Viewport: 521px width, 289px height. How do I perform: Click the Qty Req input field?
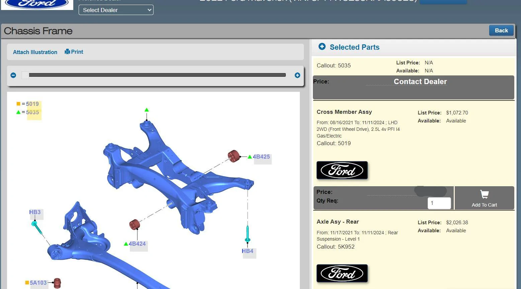(x=439, y=203)
